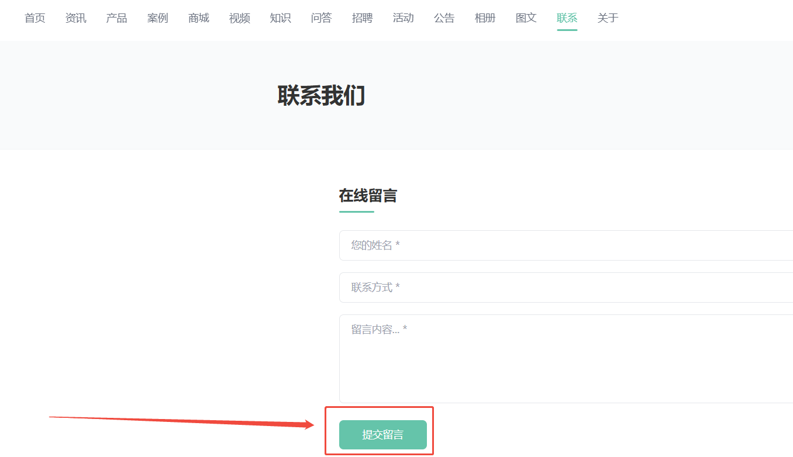Screen dimensions: 793x457
Task: Go to the 视频 section
Action: [240, 18]
